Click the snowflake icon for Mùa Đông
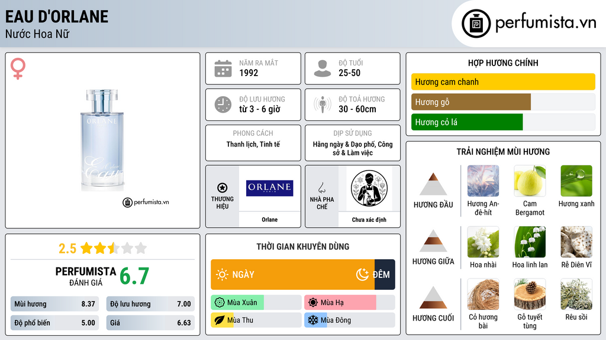 (313, 320)
